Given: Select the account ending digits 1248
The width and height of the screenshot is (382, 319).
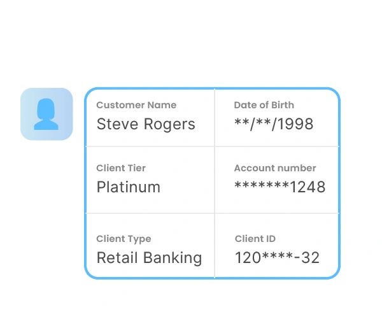Looking at the screenshot, I should point(308,187).
